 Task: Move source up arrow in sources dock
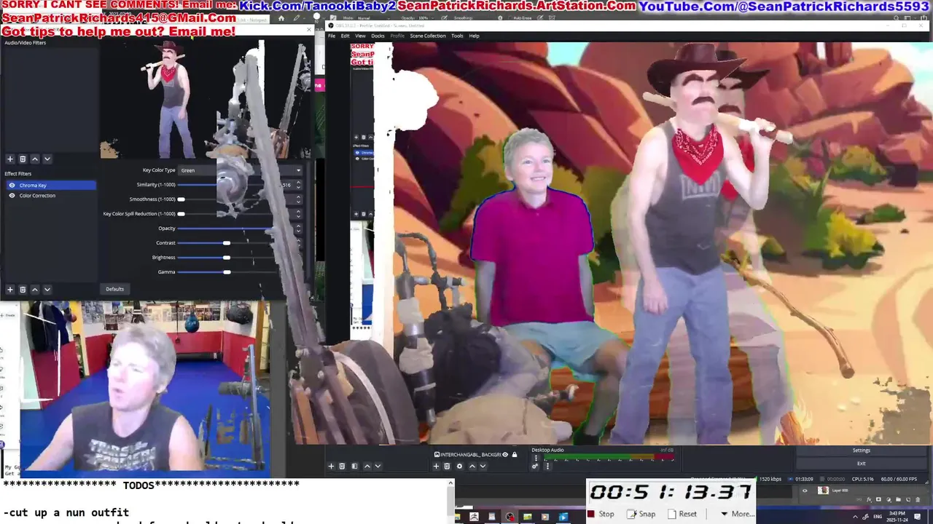point(472,466)
